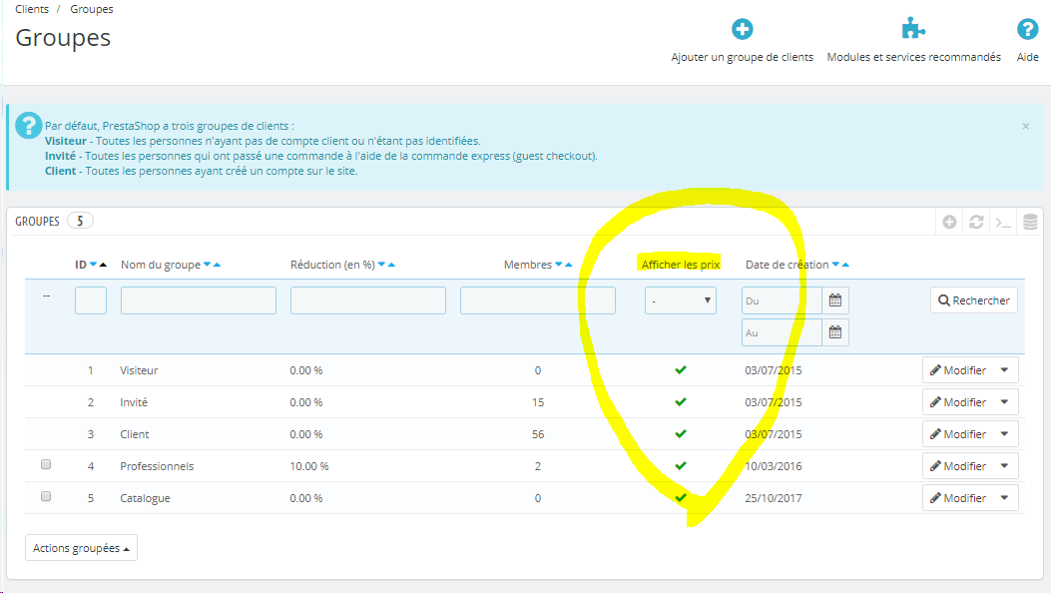The width and height of the screenshot is (1051, 593).
Task: Click the Rechercher search button
Action: (974, 300)
